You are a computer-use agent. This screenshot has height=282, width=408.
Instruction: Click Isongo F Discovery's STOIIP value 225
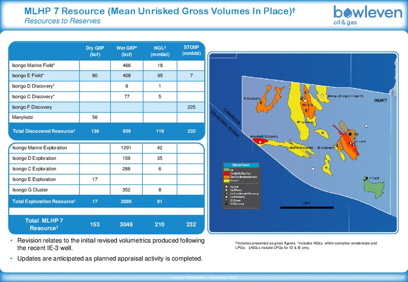(x=192, y=107)
